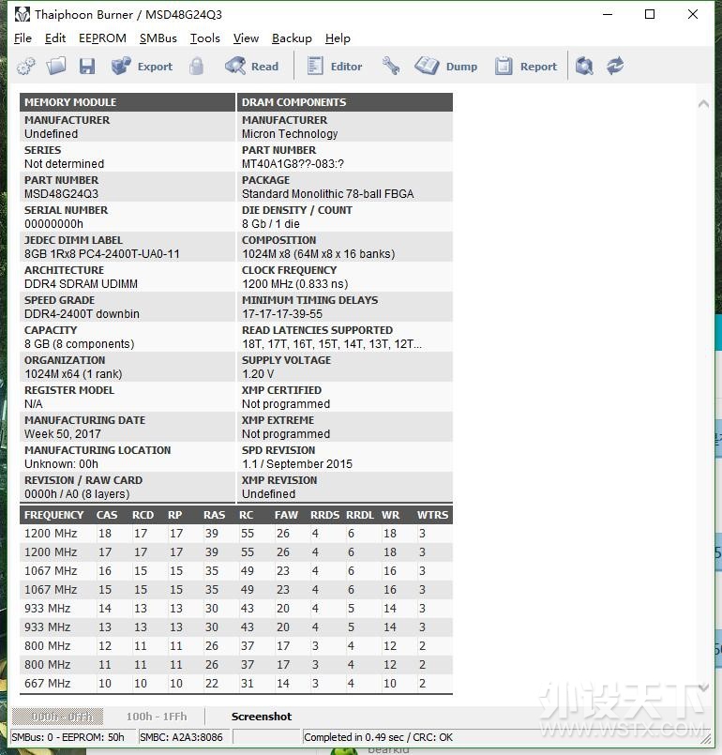The height and width of the screenshot is (755, 722).
Task: Click the JEDEC label 8GB 1Rx8 PC4-2400T-UA0-11
Action: pyautogui.click(x=102, y=254)
